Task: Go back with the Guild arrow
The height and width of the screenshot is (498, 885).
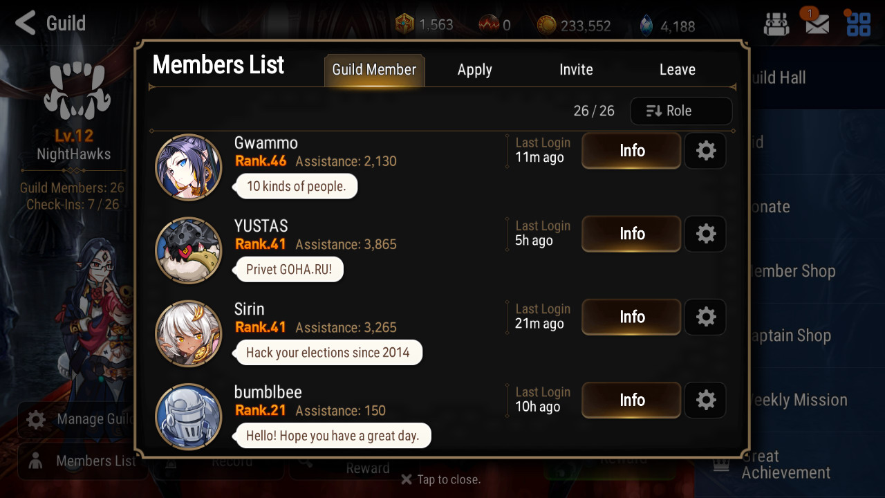Action: tap(50, 23)
